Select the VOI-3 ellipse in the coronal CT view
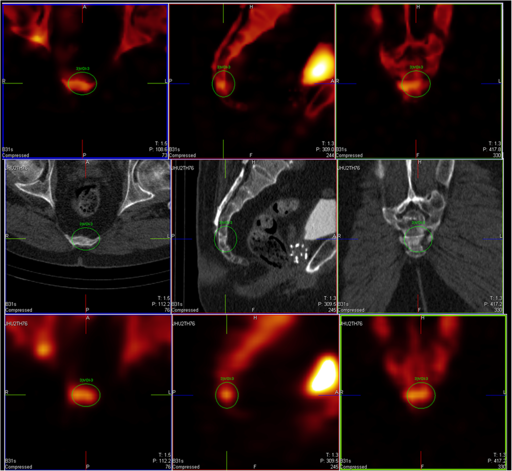This screenshot has height=471, width=512. point(418,239)
